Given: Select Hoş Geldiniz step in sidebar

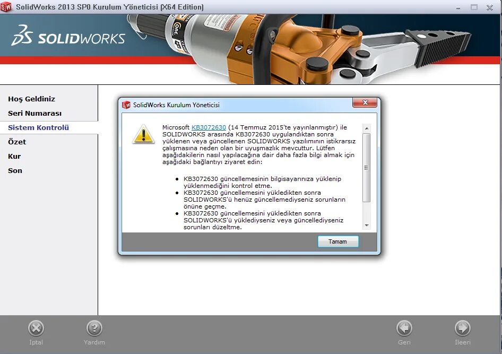Looking at the screenshot, I should (32, 99).
